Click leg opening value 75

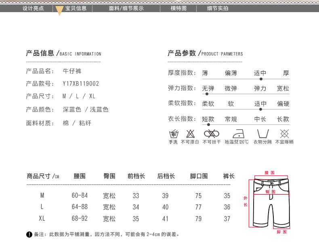[x=199, y=196]
